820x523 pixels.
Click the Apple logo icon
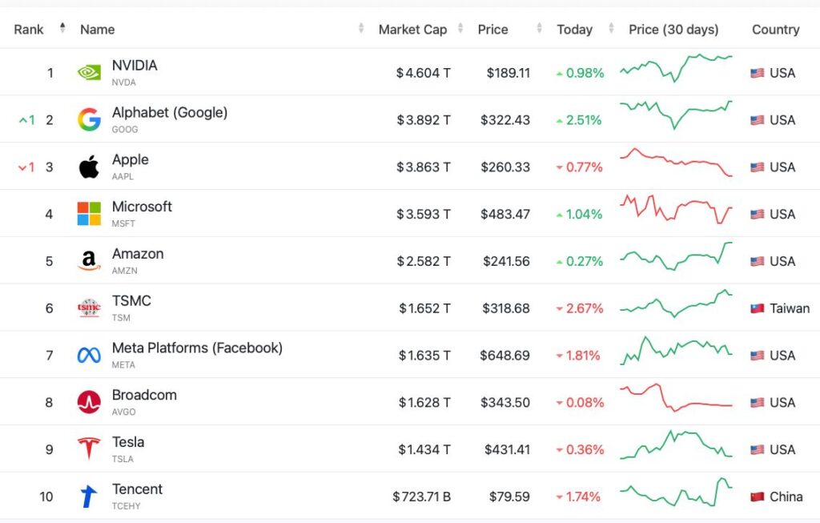coord(89,167)
